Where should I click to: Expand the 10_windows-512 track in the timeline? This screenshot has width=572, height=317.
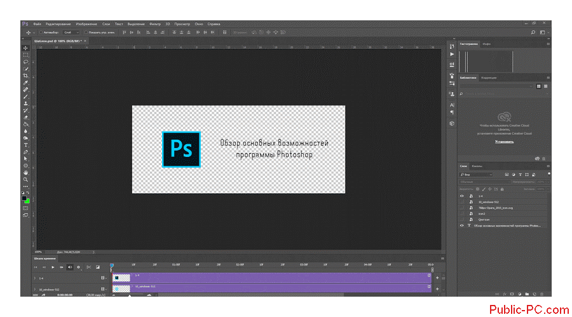(35, 289)
